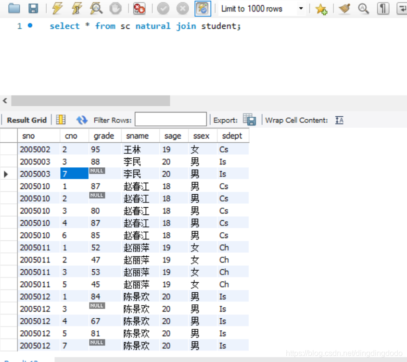Rollback transaction X icon
407x362 pixels.
click(x=183, y=9)
